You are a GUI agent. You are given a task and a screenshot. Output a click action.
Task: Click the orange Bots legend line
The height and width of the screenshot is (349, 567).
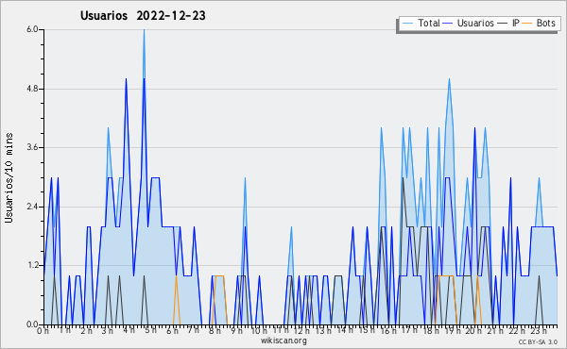pyautogui.click(x=527, y=24)
